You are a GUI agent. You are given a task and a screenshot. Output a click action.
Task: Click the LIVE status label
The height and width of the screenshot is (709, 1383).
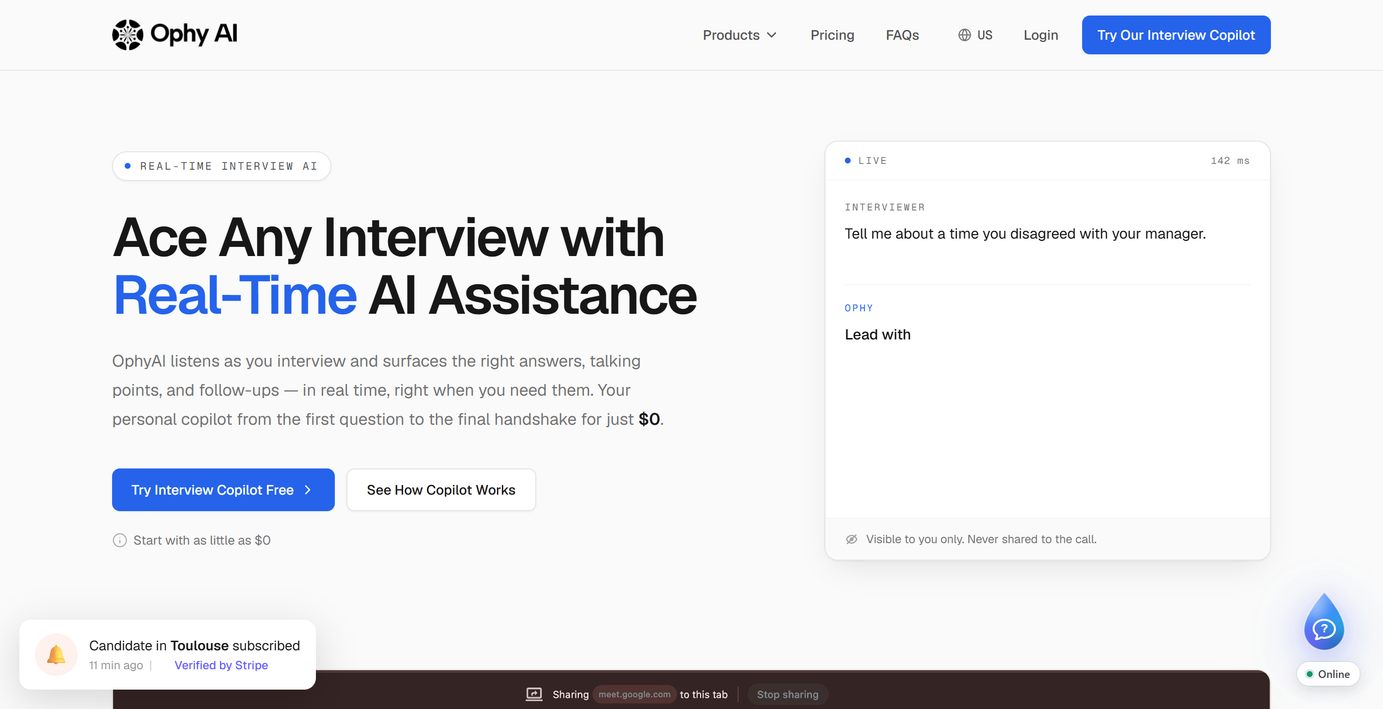[872, 161]
